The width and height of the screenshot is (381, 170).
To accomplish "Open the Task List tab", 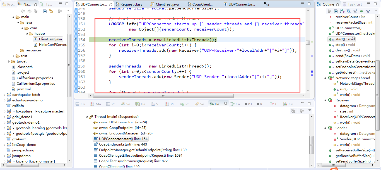I will (352, 4).
